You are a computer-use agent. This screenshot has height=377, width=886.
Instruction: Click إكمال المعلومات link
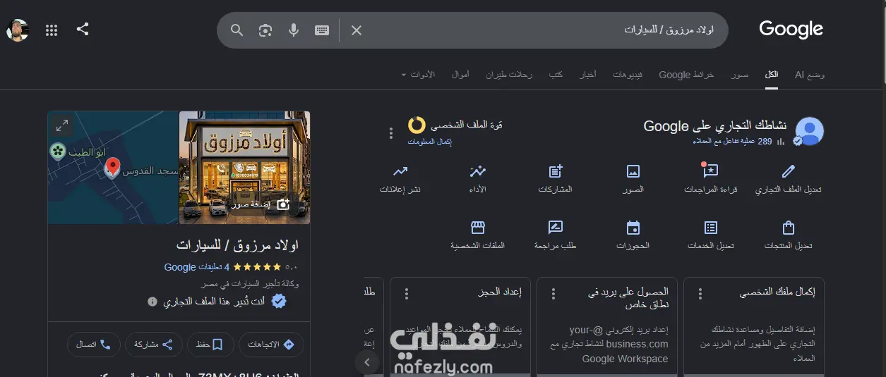click(x=429, y=142)
